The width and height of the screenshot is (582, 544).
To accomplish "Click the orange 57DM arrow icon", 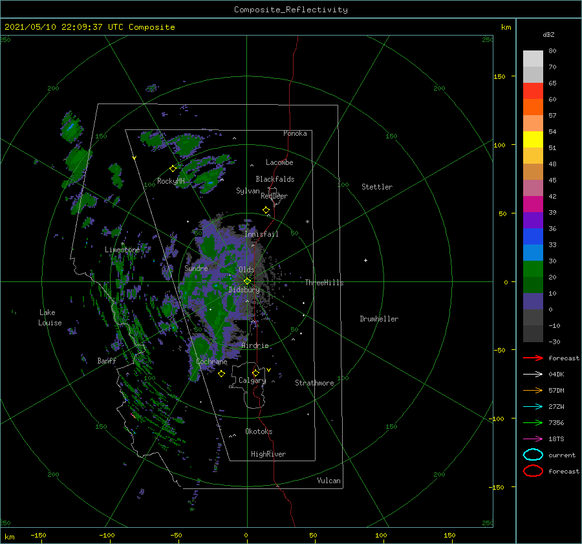I will click(533, 390).
